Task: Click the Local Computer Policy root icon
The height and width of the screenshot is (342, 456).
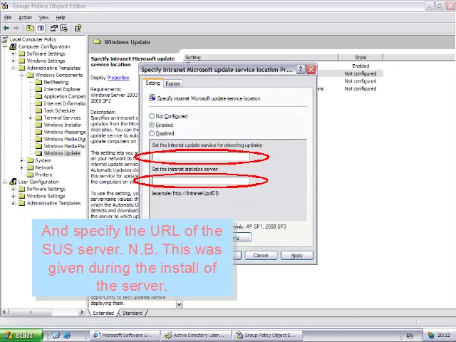Action: pyautogui.click(x=5, y=39)
